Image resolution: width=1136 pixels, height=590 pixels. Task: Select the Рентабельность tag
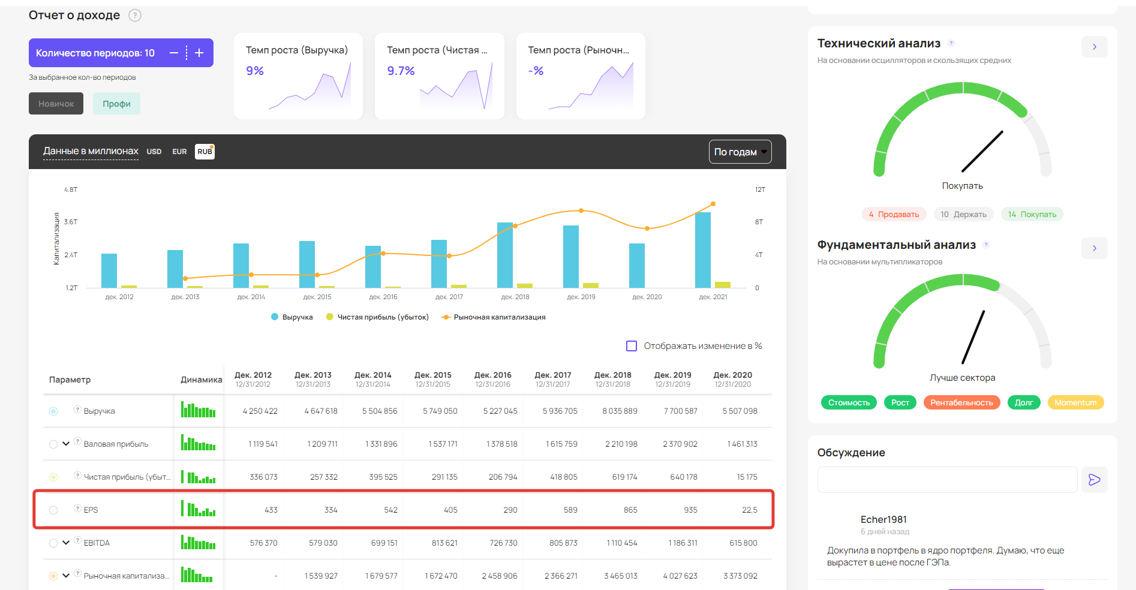(962, 402)
